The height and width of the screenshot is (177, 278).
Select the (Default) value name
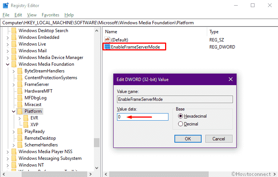click(x=120, y=40)
